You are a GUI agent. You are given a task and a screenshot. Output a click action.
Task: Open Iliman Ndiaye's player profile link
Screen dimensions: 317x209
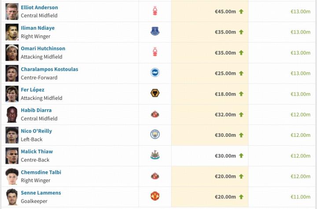tap(37, 28)
